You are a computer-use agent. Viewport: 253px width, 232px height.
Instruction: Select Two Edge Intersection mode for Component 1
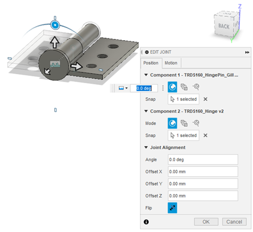pyautogui.click(x=196, y=87)
